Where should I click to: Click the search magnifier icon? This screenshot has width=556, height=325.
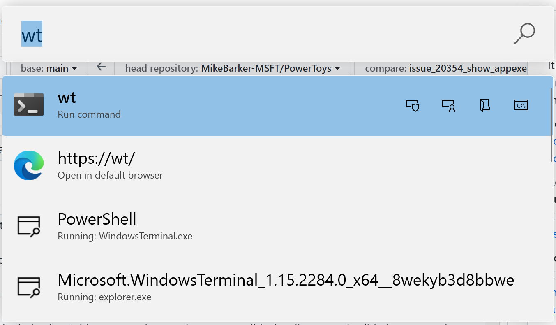(x=524, y=33)
